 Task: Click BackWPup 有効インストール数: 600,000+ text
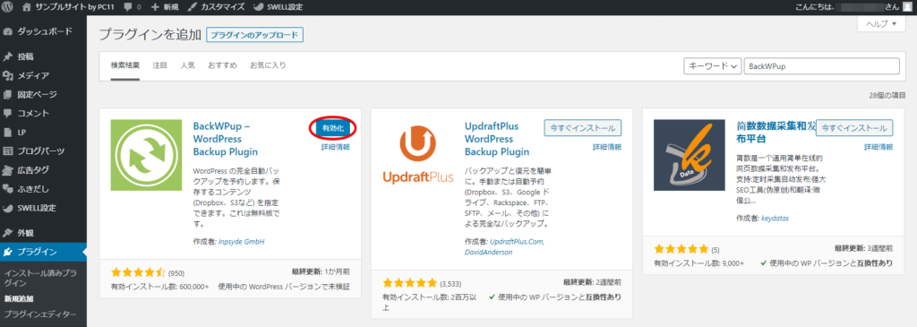coord(159,287)
